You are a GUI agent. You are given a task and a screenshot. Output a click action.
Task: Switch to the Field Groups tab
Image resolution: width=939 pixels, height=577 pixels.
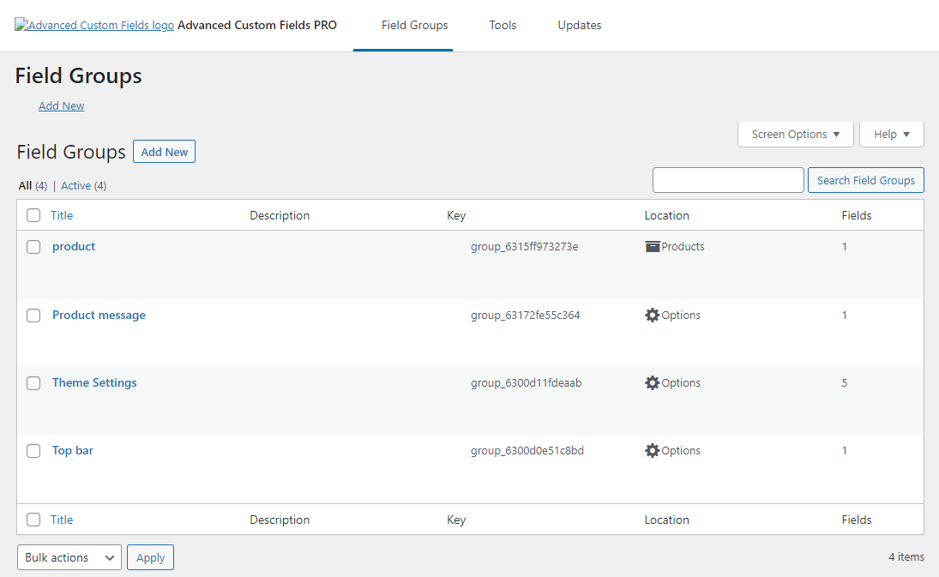coord(414,25)
